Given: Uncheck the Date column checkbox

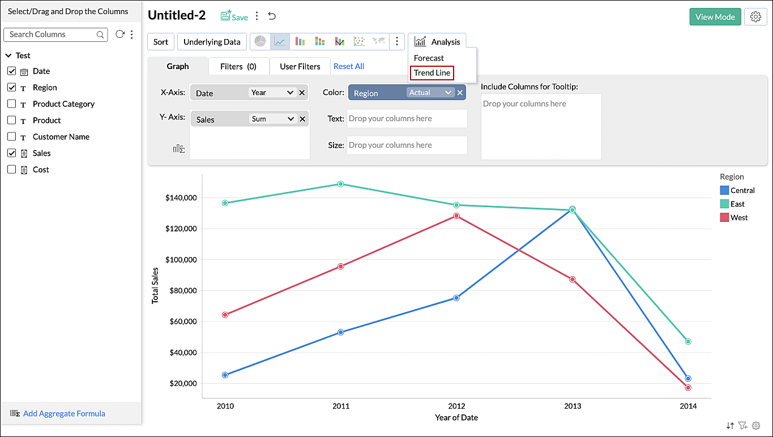Looking at the screenshot, I should pyautogui.click(x=11, y=71).
